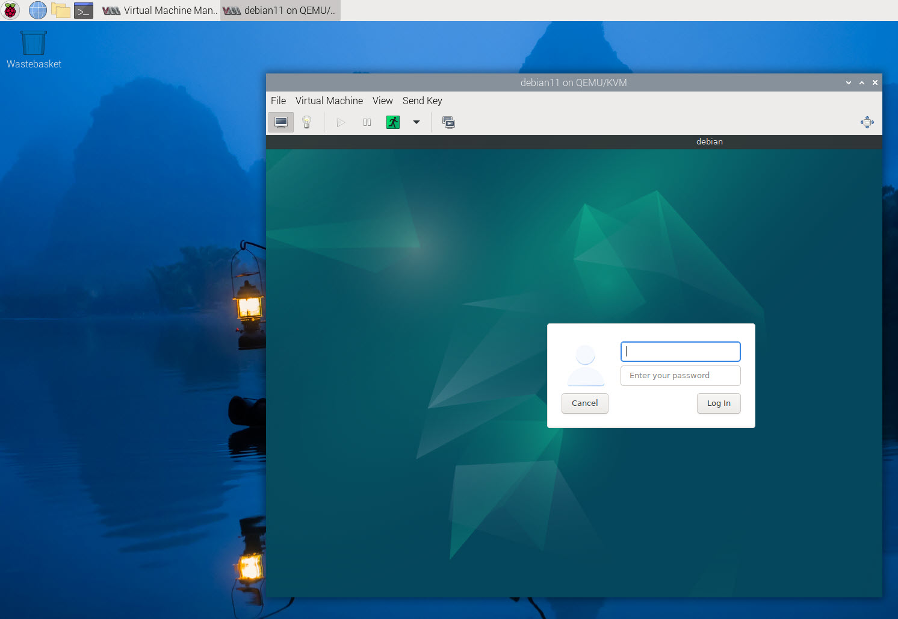
Task: Click the debian11 on QEMU/KVM title bar
Action: point(574,82)
